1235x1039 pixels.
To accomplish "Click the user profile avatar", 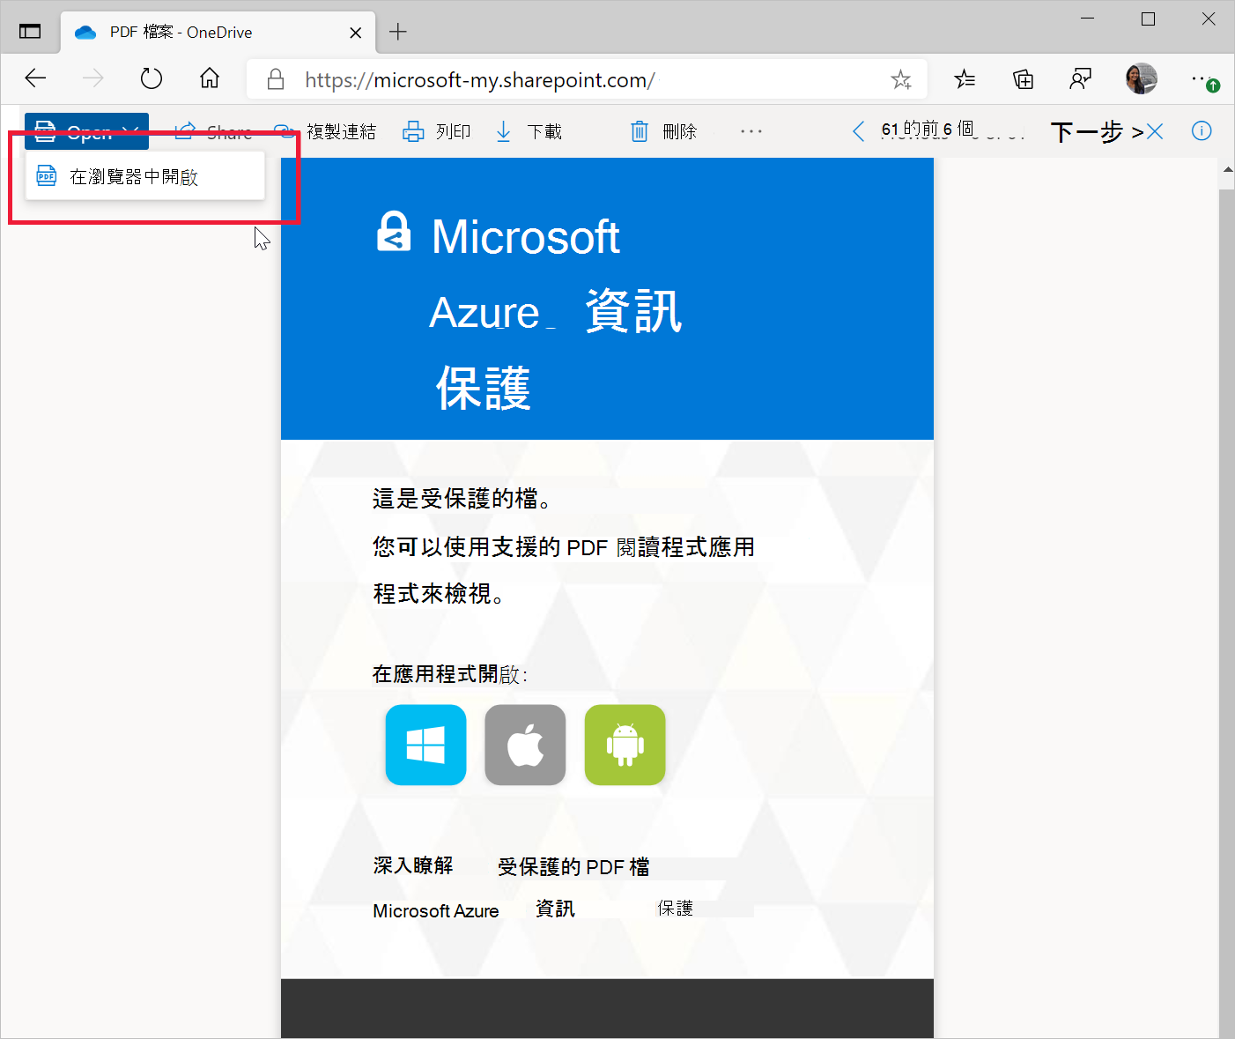I will (x=1142, y=78).
